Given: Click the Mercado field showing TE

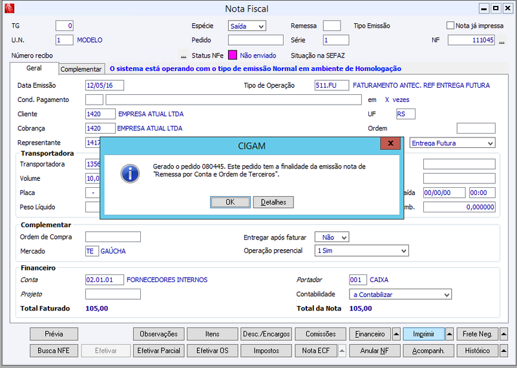Looking at the screenshot, I should tap(92, 251).
